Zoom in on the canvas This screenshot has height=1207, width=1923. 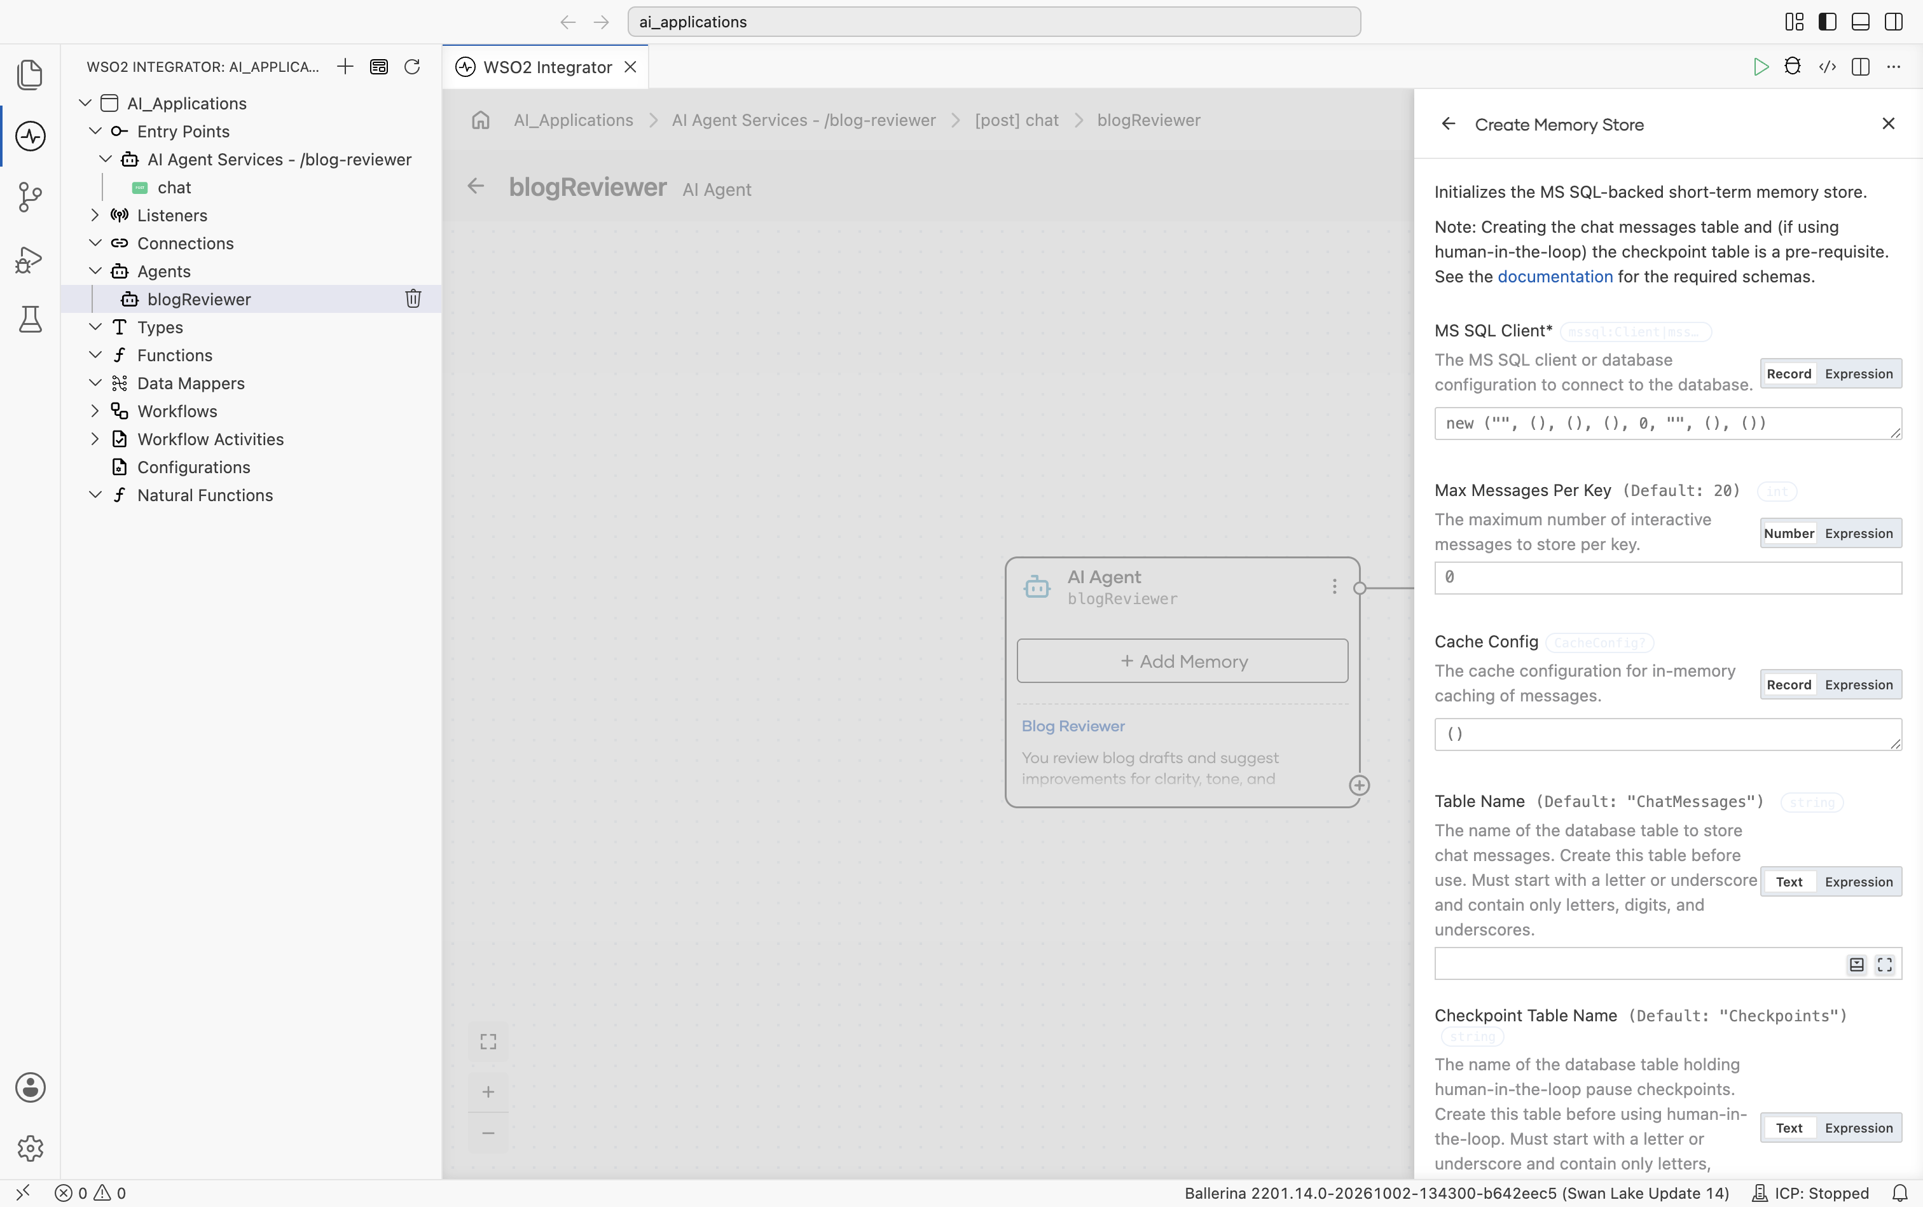pyautogui.click(x=488, y=1091)
